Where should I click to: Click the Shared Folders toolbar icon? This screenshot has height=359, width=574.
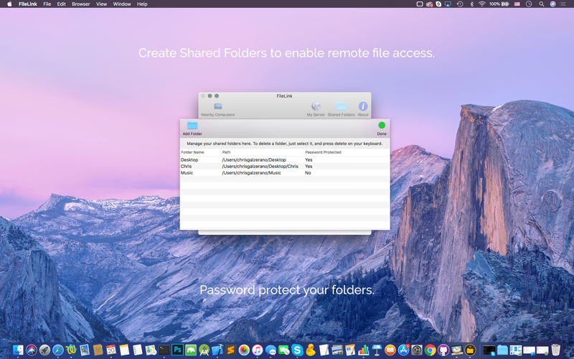(342, 107)
